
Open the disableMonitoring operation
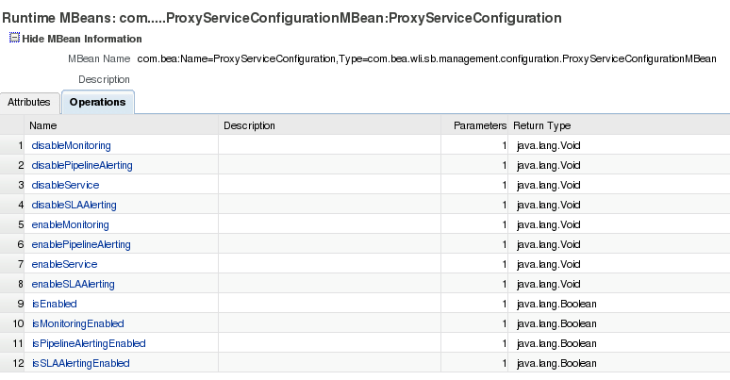[72, 145]
